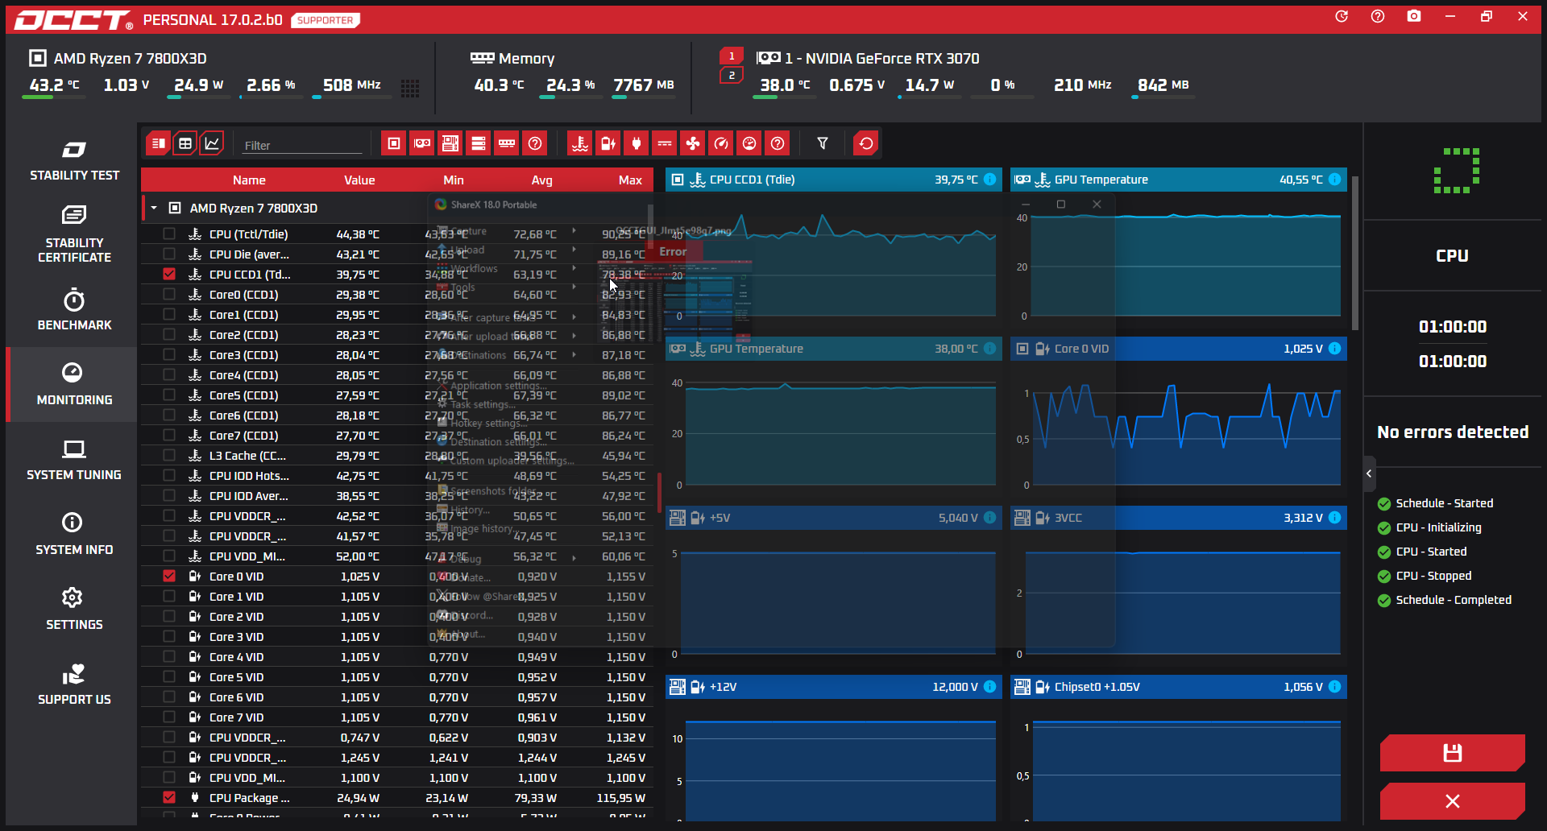Toggle the current sensor type filter
The height and width of the screenshot is (831, 1547).
(x=665, y=143)
